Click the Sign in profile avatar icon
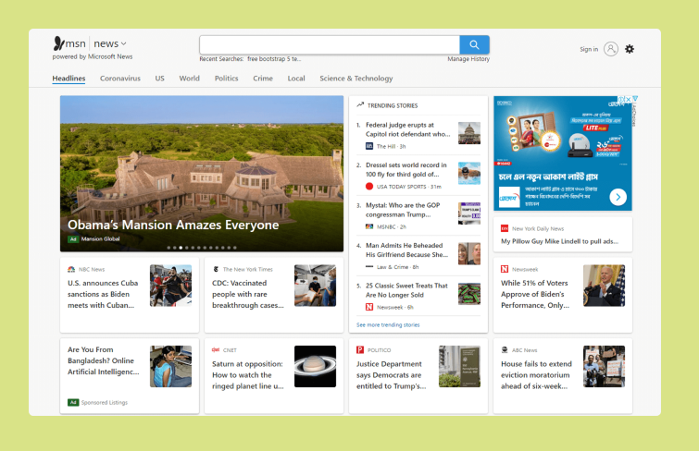The width and height of the screenshot is (699, 451). [610, 49]
